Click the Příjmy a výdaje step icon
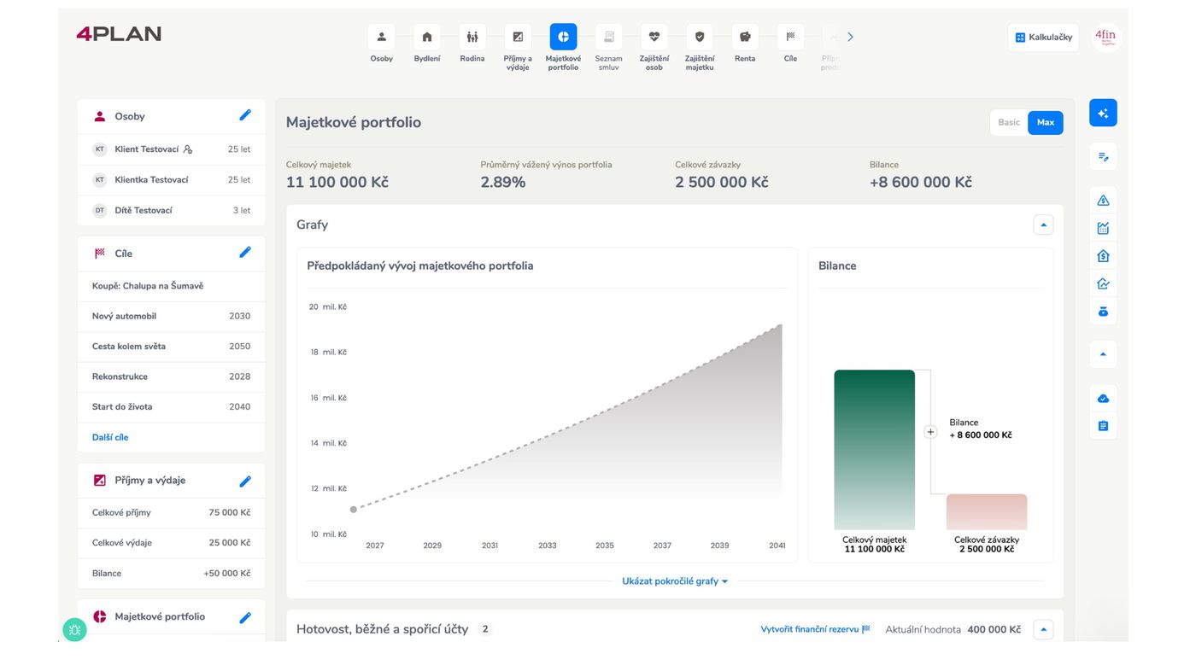The image size is (1196, 671). tap(517, 37)
